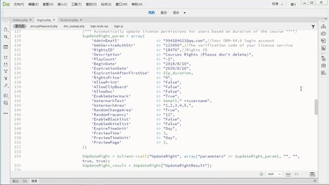Open related file drm_nusoap.php
This screenshot has height=185, width=329.
click(74, 26)
